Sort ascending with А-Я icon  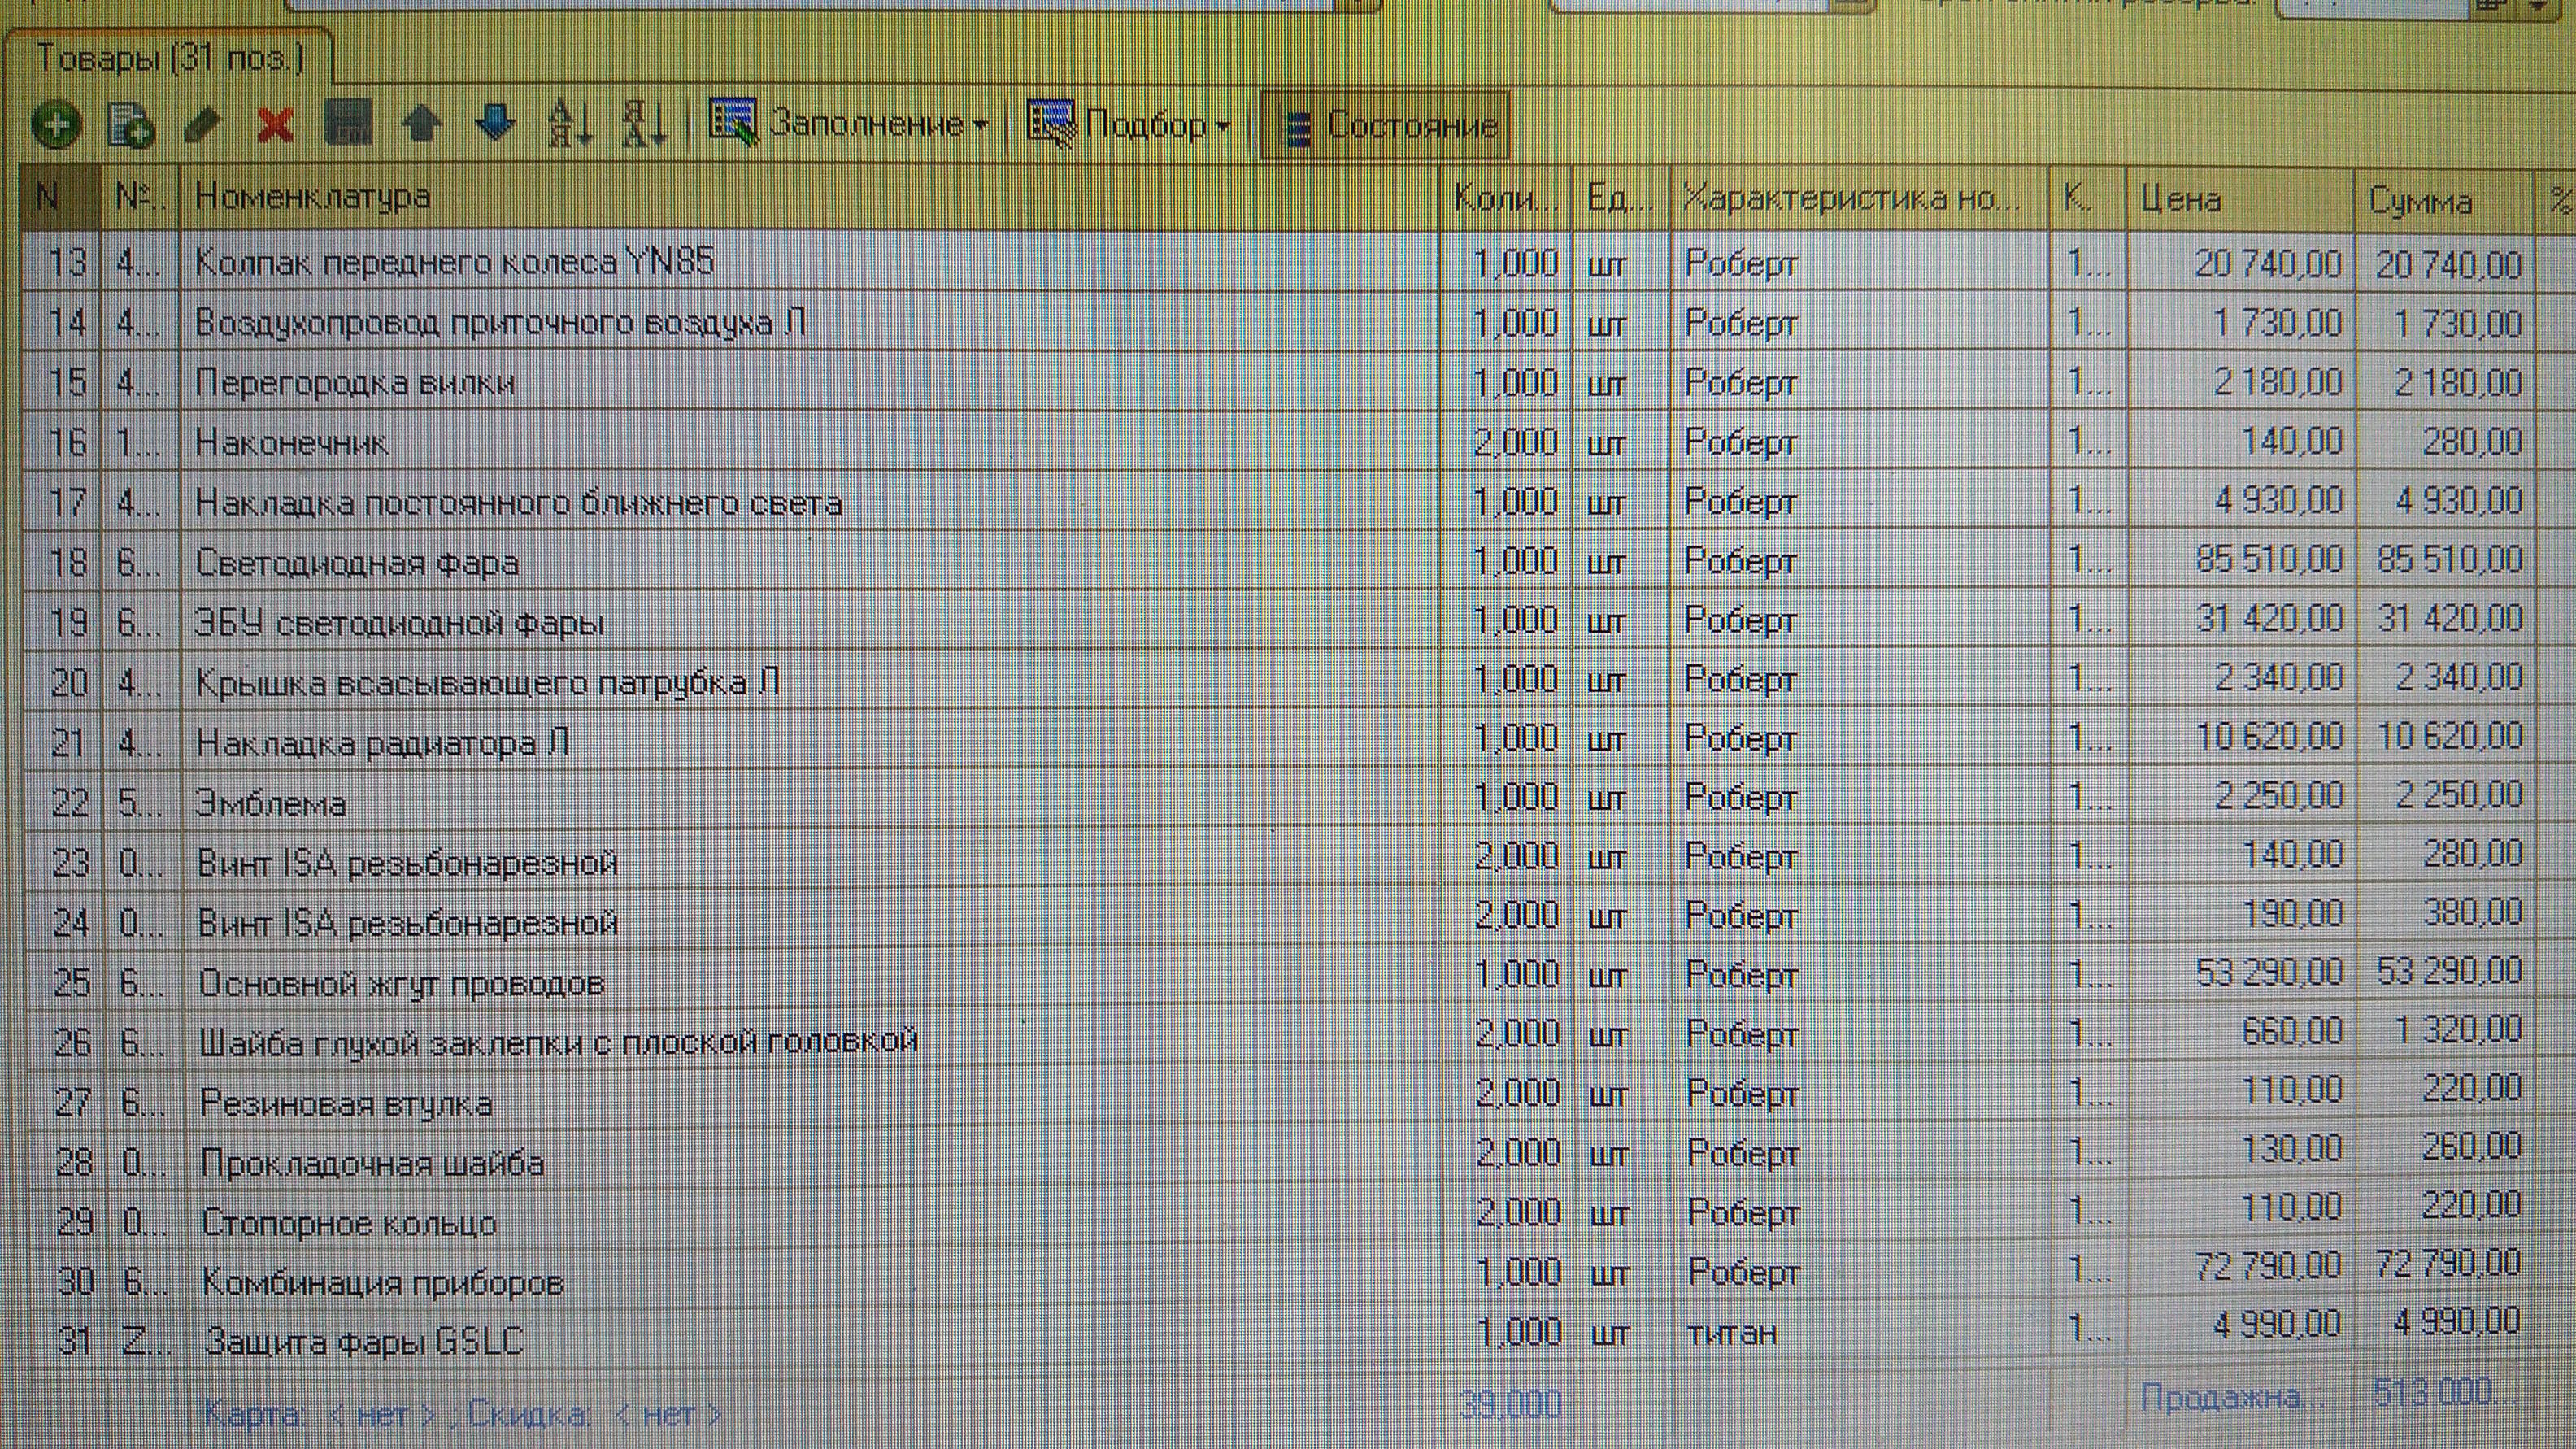click(571, 125)
